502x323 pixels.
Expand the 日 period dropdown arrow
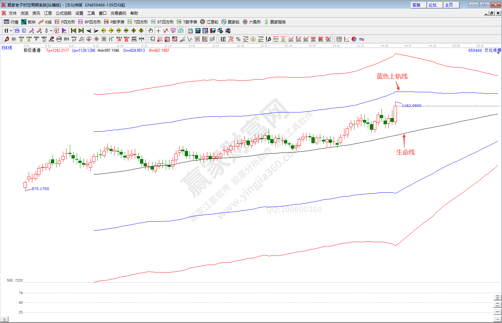11,31
